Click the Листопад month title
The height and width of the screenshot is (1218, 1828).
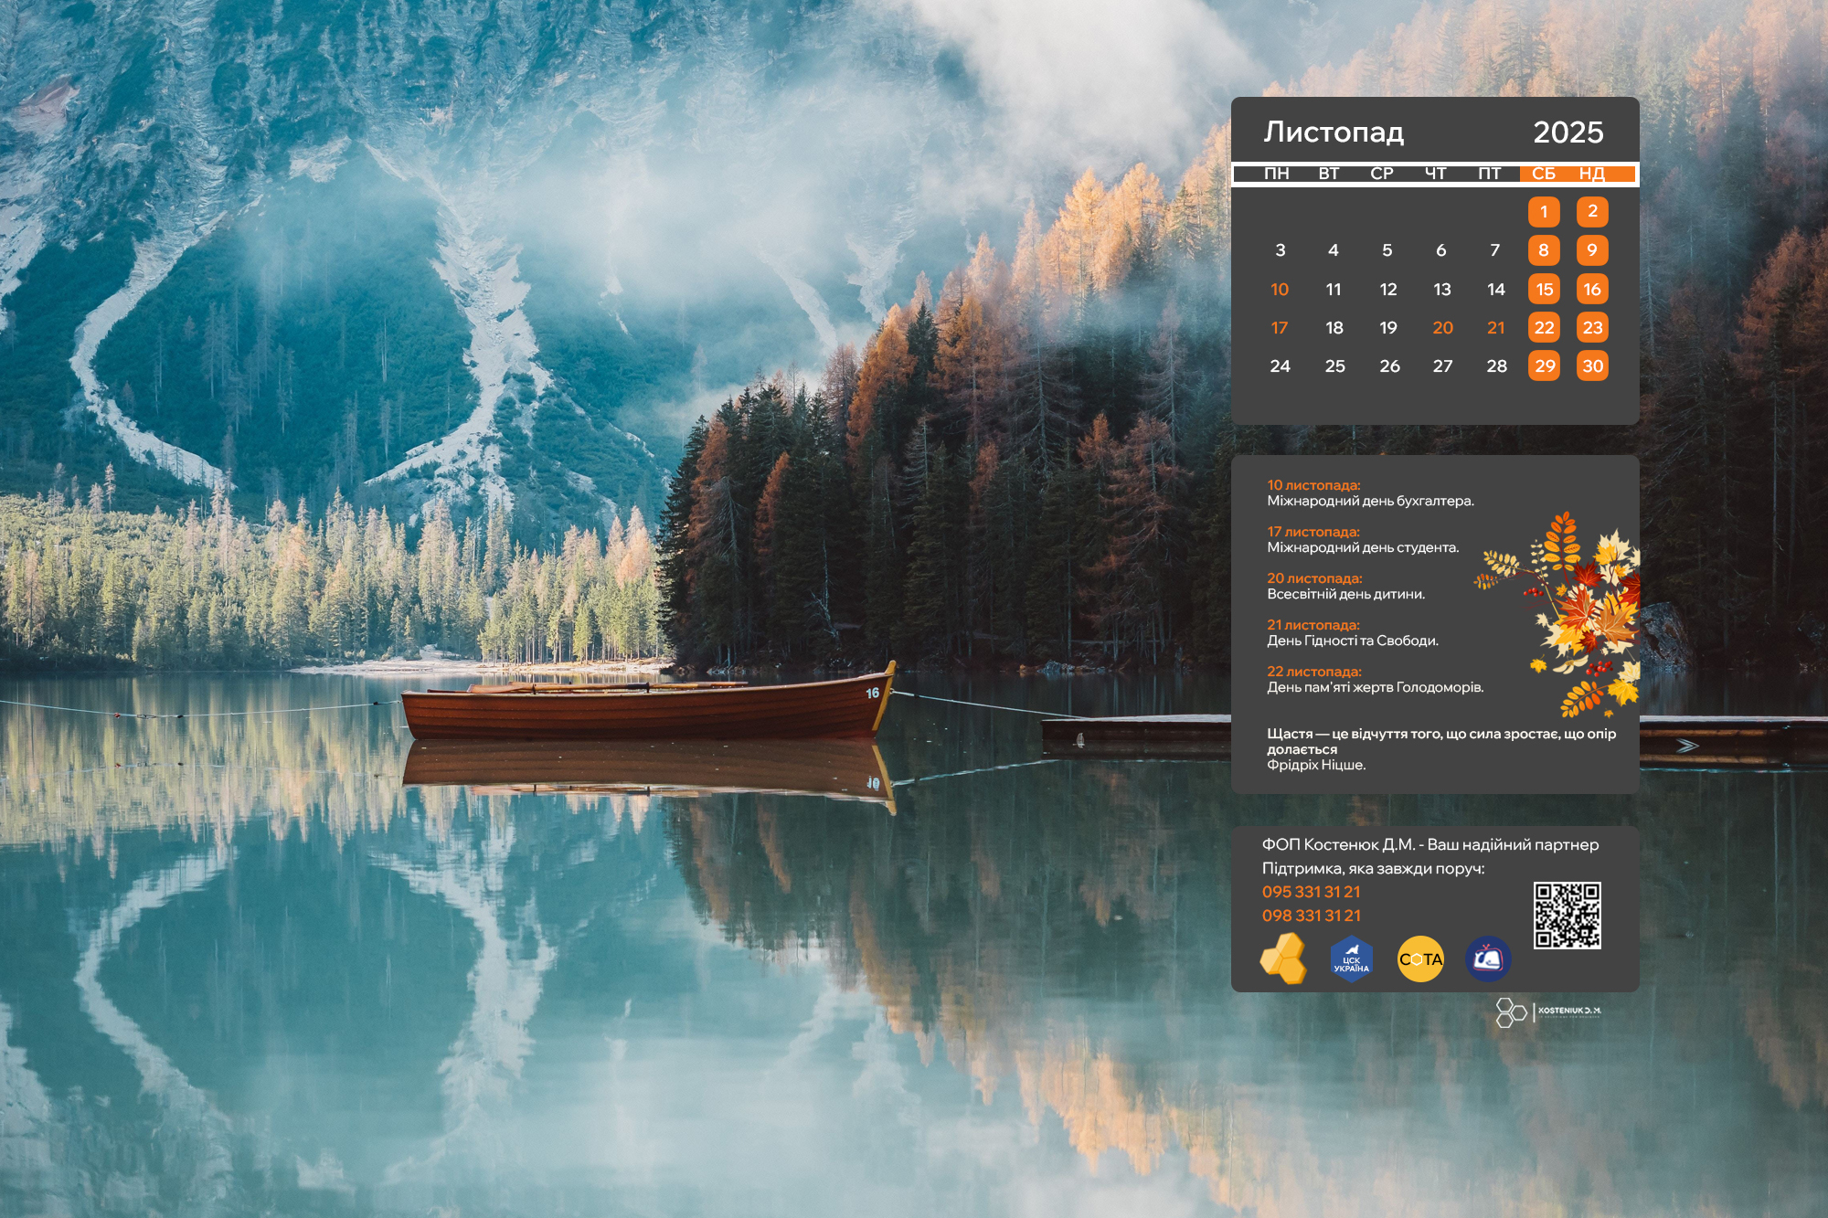pyautogui.click(x=1334, y=132)
